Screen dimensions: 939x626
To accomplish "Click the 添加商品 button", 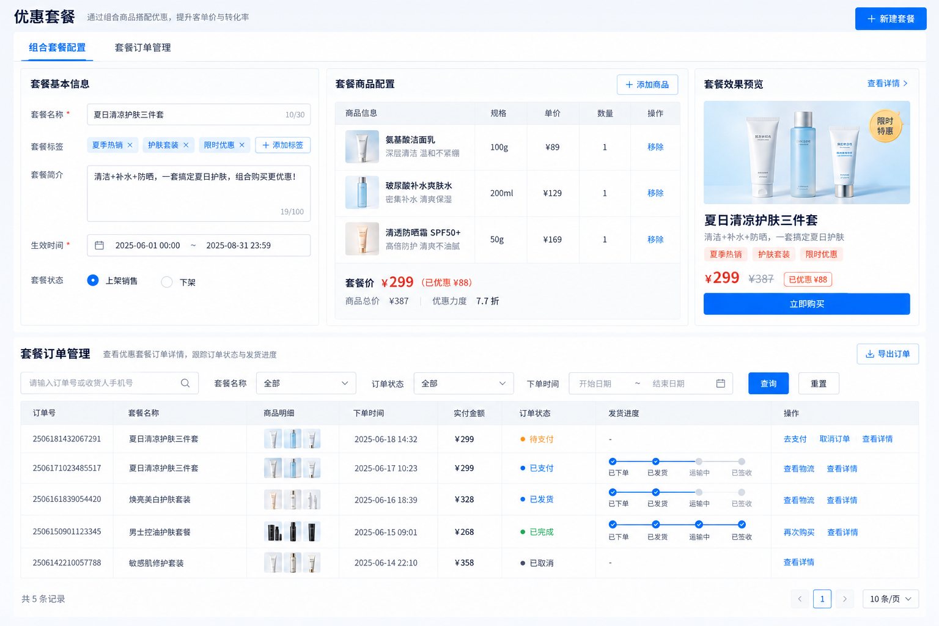I will [647, 84].
